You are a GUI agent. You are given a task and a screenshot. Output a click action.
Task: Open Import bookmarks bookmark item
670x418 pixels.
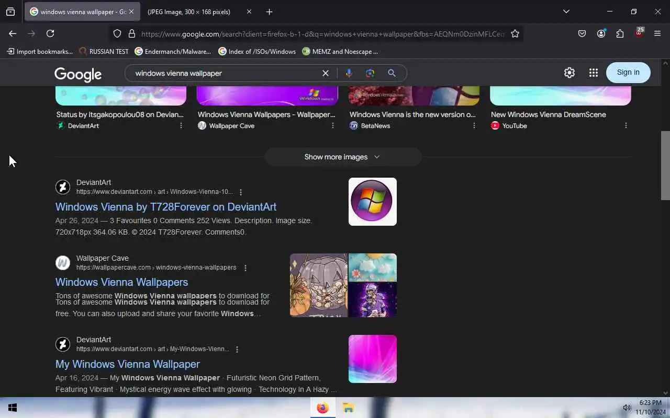pos(40,51)
